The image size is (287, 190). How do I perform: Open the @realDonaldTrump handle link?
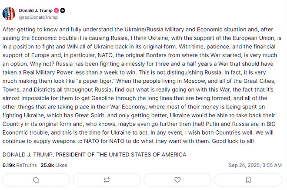coord(38,17)
